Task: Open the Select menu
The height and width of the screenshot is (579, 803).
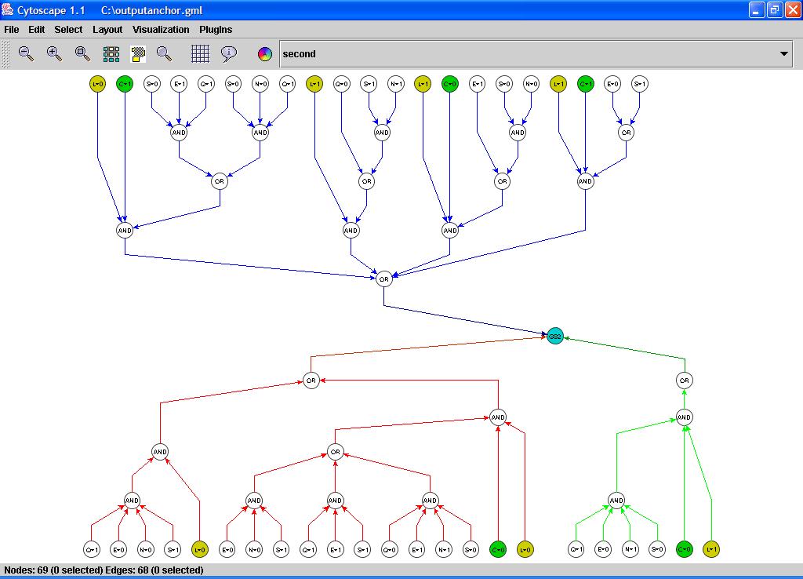Action: pyautogui.click(x=68, y=30)
